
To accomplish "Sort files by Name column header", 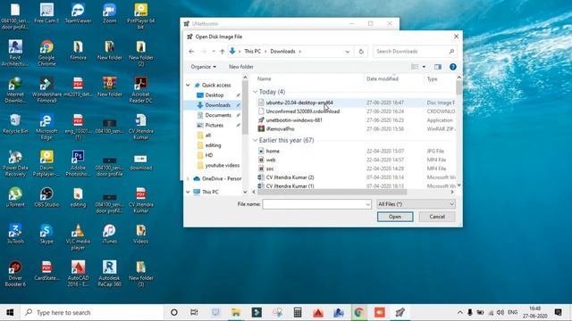I will coord(265,78).
